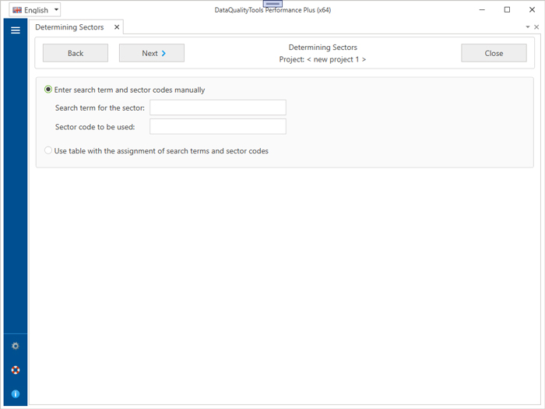The image size is (545, 409).
Task: Click the UK flag icon beside English
Action: click(17, 10)
